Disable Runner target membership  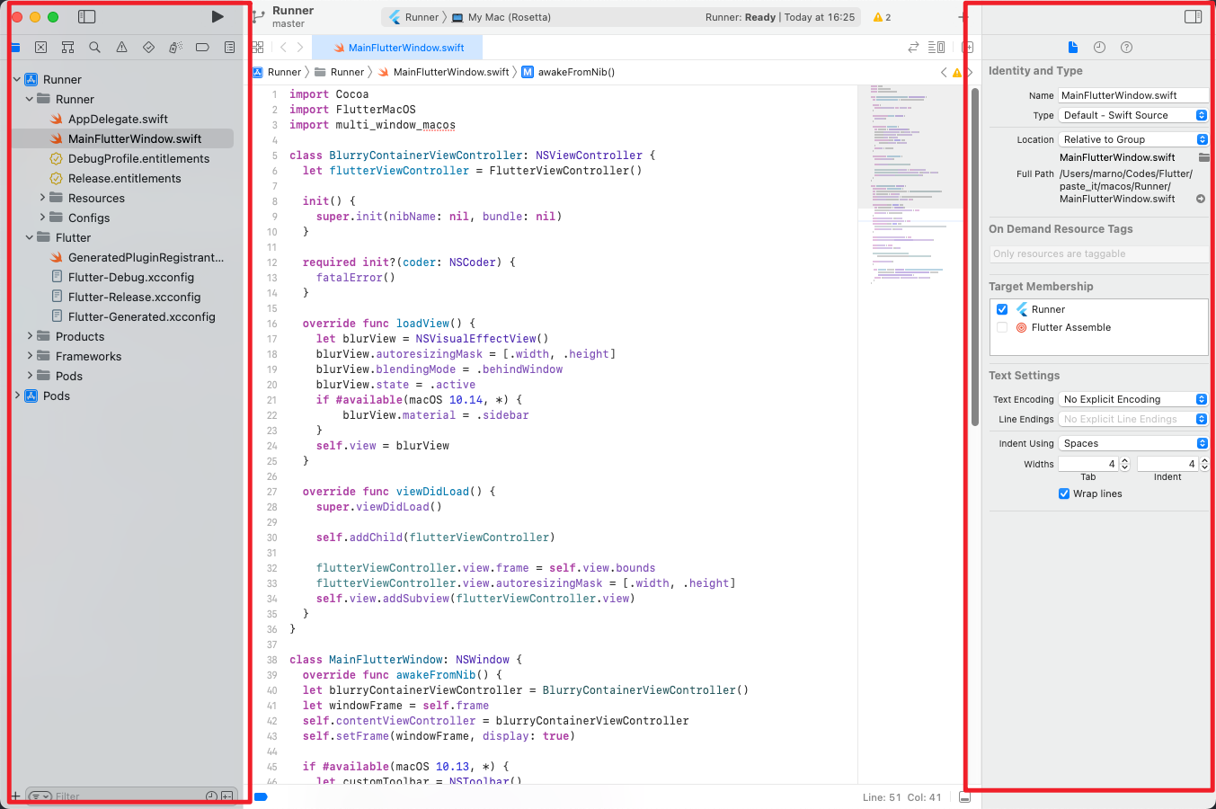pyautogui.click(x=1002, y=308)
